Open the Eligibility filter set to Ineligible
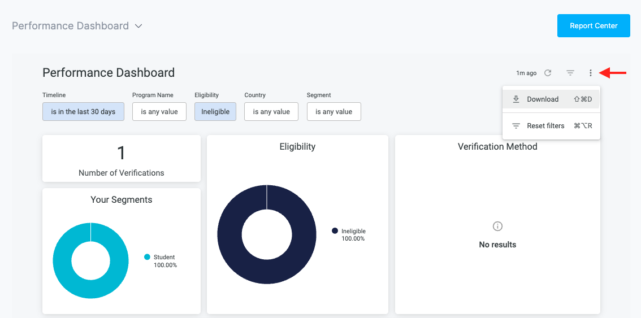The image size is (641, 318). pos(215,112)
